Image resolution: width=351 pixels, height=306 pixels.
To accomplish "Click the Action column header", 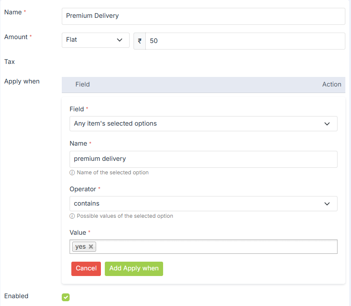I will (x=331, y=84).
